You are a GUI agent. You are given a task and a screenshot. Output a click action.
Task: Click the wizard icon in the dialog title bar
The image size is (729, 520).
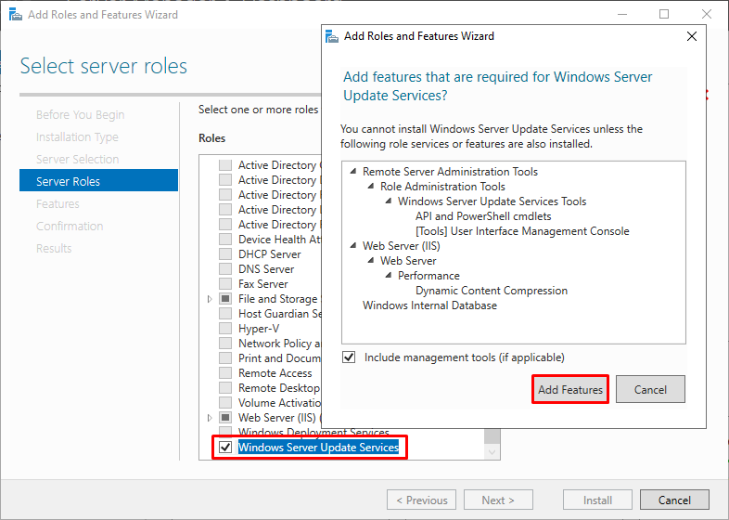tap(332, 36)
